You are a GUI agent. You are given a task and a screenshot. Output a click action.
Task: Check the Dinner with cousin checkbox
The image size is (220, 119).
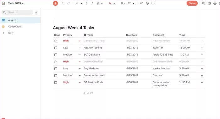click(x=56, y=76)
